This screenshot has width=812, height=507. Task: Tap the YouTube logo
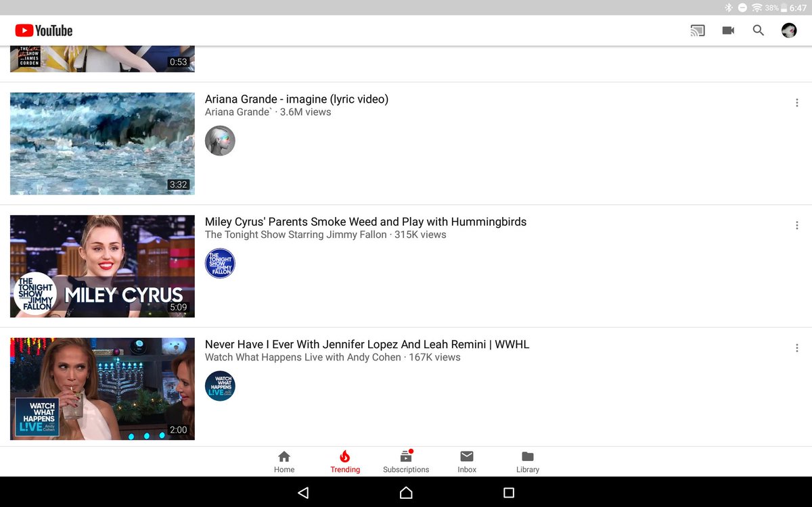pyautogui.click(x=44, y=30)
